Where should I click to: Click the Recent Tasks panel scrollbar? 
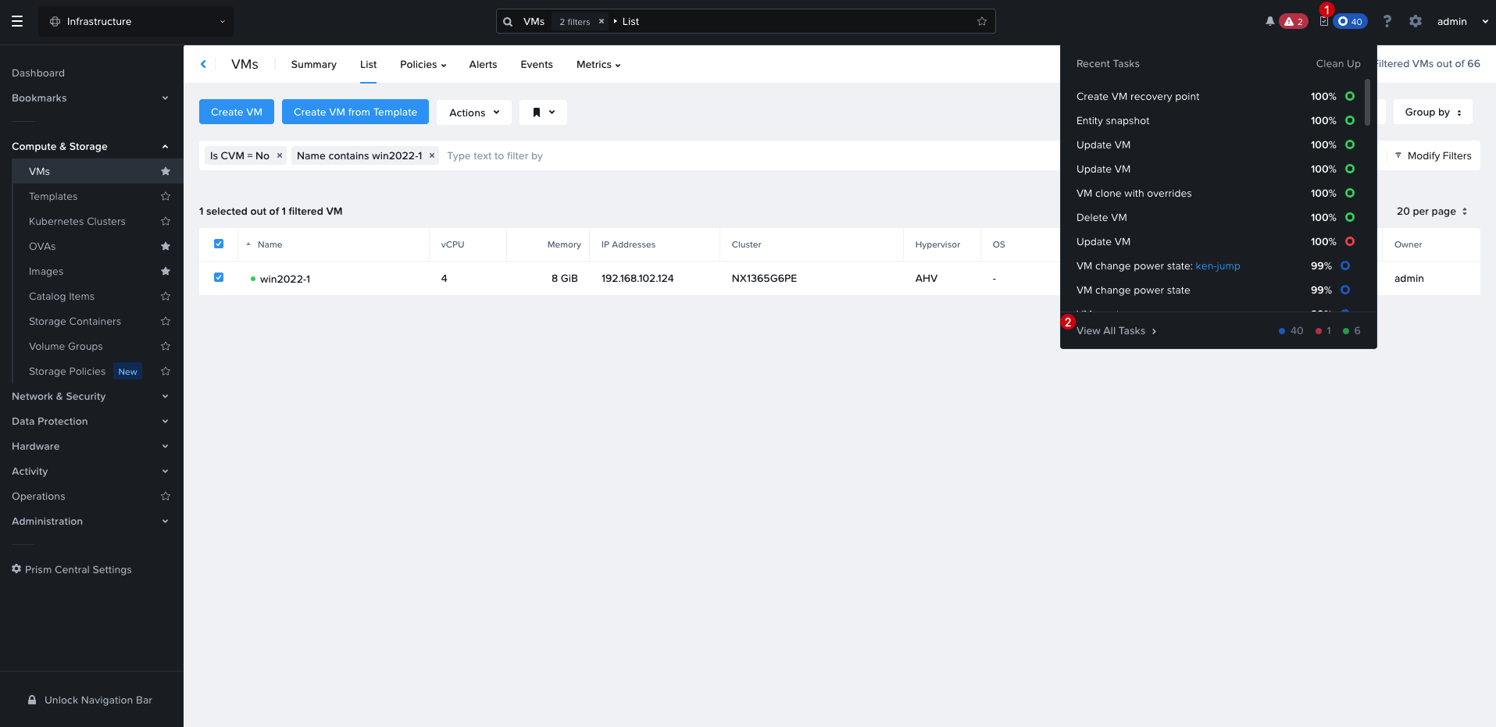[1367, 102]
